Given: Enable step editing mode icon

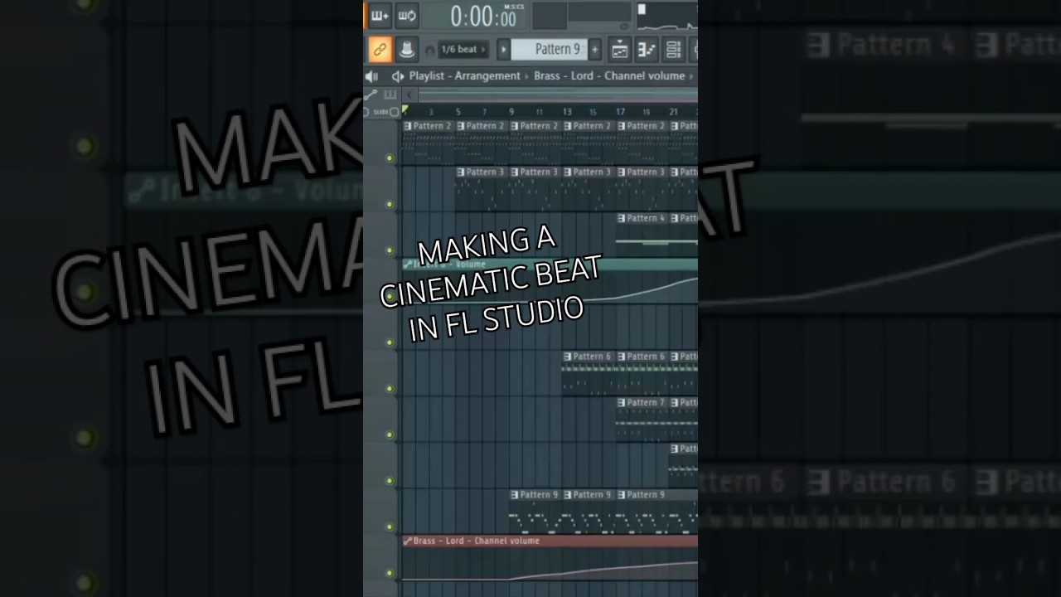Looking at the screenshot, I should (380, 15).
